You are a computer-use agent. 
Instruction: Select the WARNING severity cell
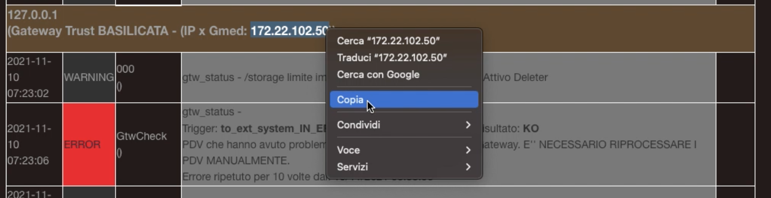pyautogui.click(x=89, y=77)
